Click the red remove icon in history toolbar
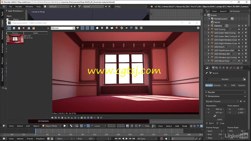This screenshot has height=141, width=251. (24, 28)
